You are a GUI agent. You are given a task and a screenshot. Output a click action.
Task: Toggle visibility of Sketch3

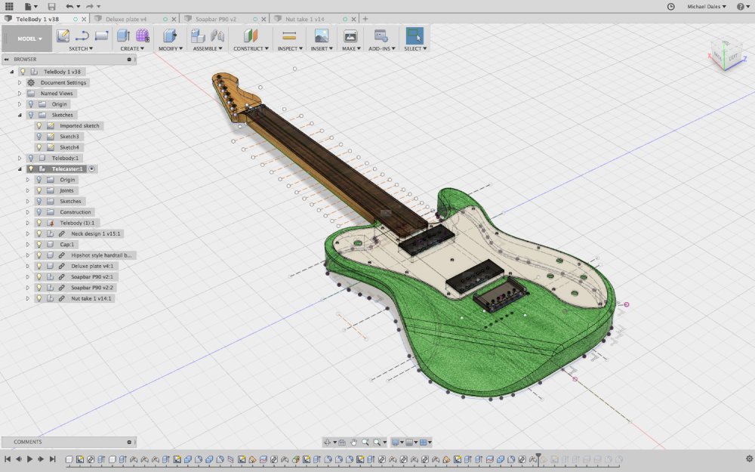(x=39, y=136)
